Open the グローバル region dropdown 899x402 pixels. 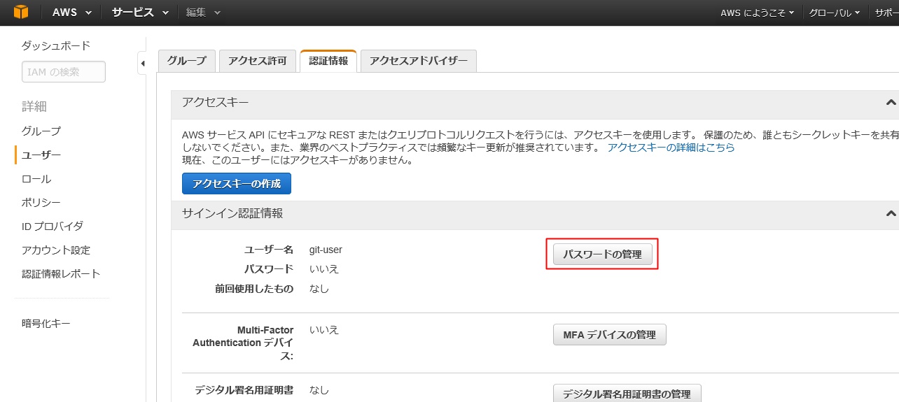834,13
